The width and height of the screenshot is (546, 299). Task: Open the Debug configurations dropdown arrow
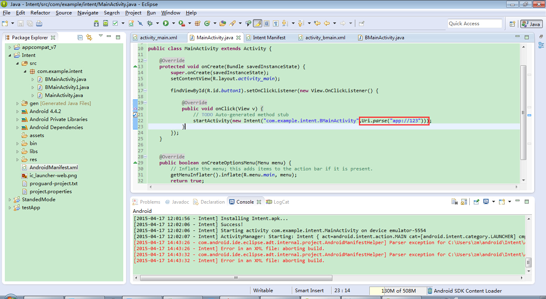[x=157, y=23]
